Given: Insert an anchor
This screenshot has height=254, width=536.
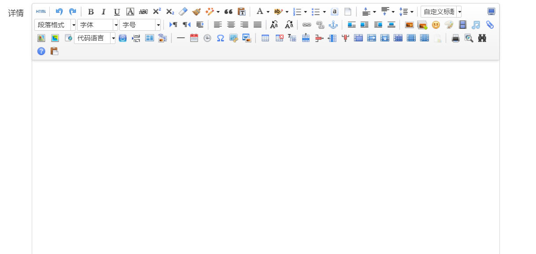Looking at the screenshot, I should (333, 25).
